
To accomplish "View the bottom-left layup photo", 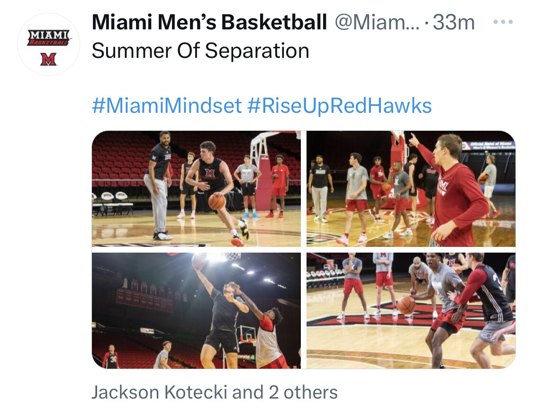I will [x=196, y=310].
